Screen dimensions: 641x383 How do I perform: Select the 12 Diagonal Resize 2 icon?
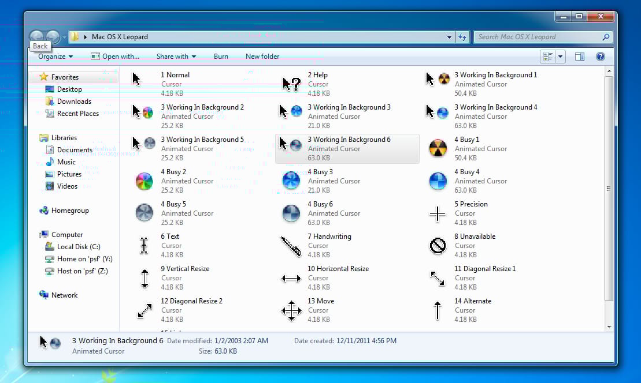[144, 311]
